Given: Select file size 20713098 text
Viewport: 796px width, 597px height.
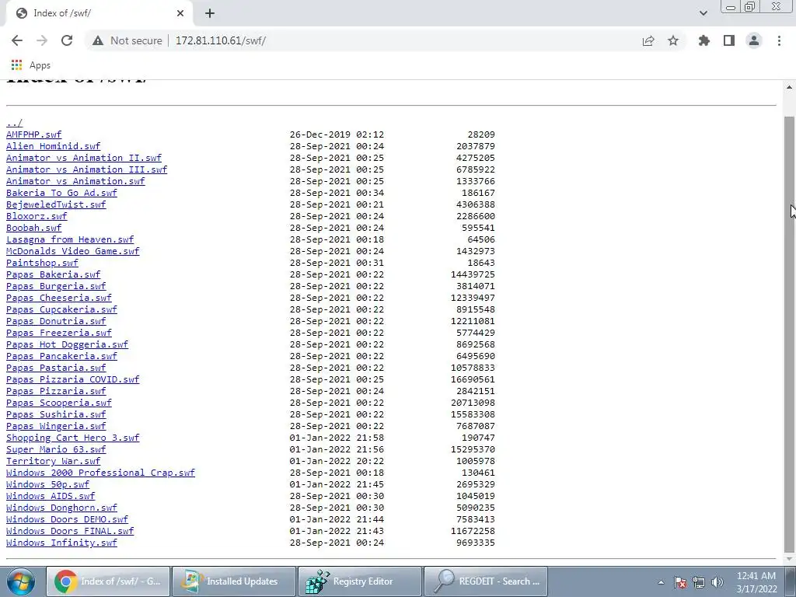Looking at the screenshot, I should tap(473, 403).
